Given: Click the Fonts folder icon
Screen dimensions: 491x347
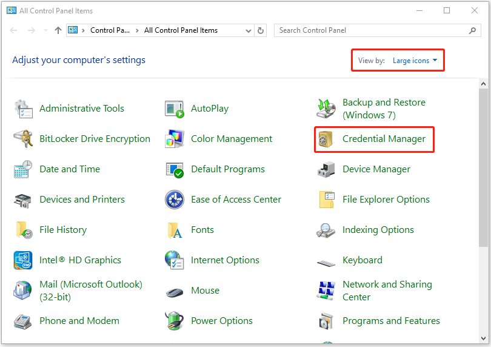Looking at the screenshot, I should click(175, 230).
